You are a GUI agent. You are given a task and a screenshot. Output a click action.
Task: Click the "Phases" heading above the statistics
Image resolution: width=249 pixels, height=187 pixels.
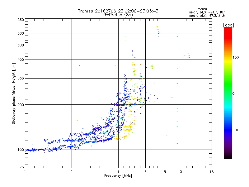pyautogui.click(x=201, y=9)
